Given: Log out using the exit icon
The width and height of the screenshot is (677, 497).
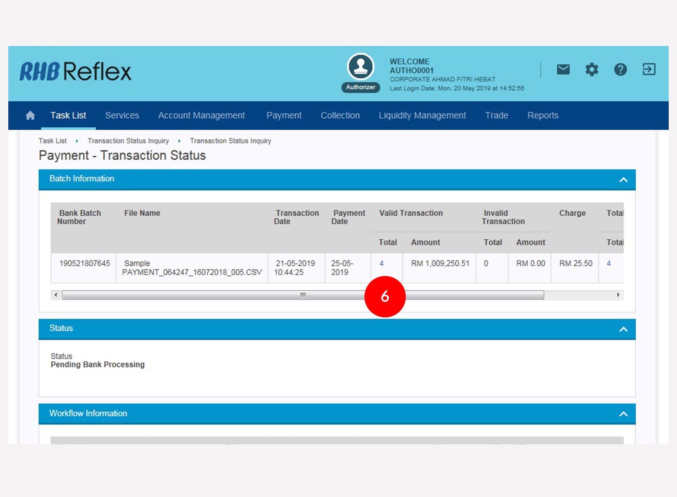Looking at the screenshot, I should pyautogui.click(x=649, y=70).
